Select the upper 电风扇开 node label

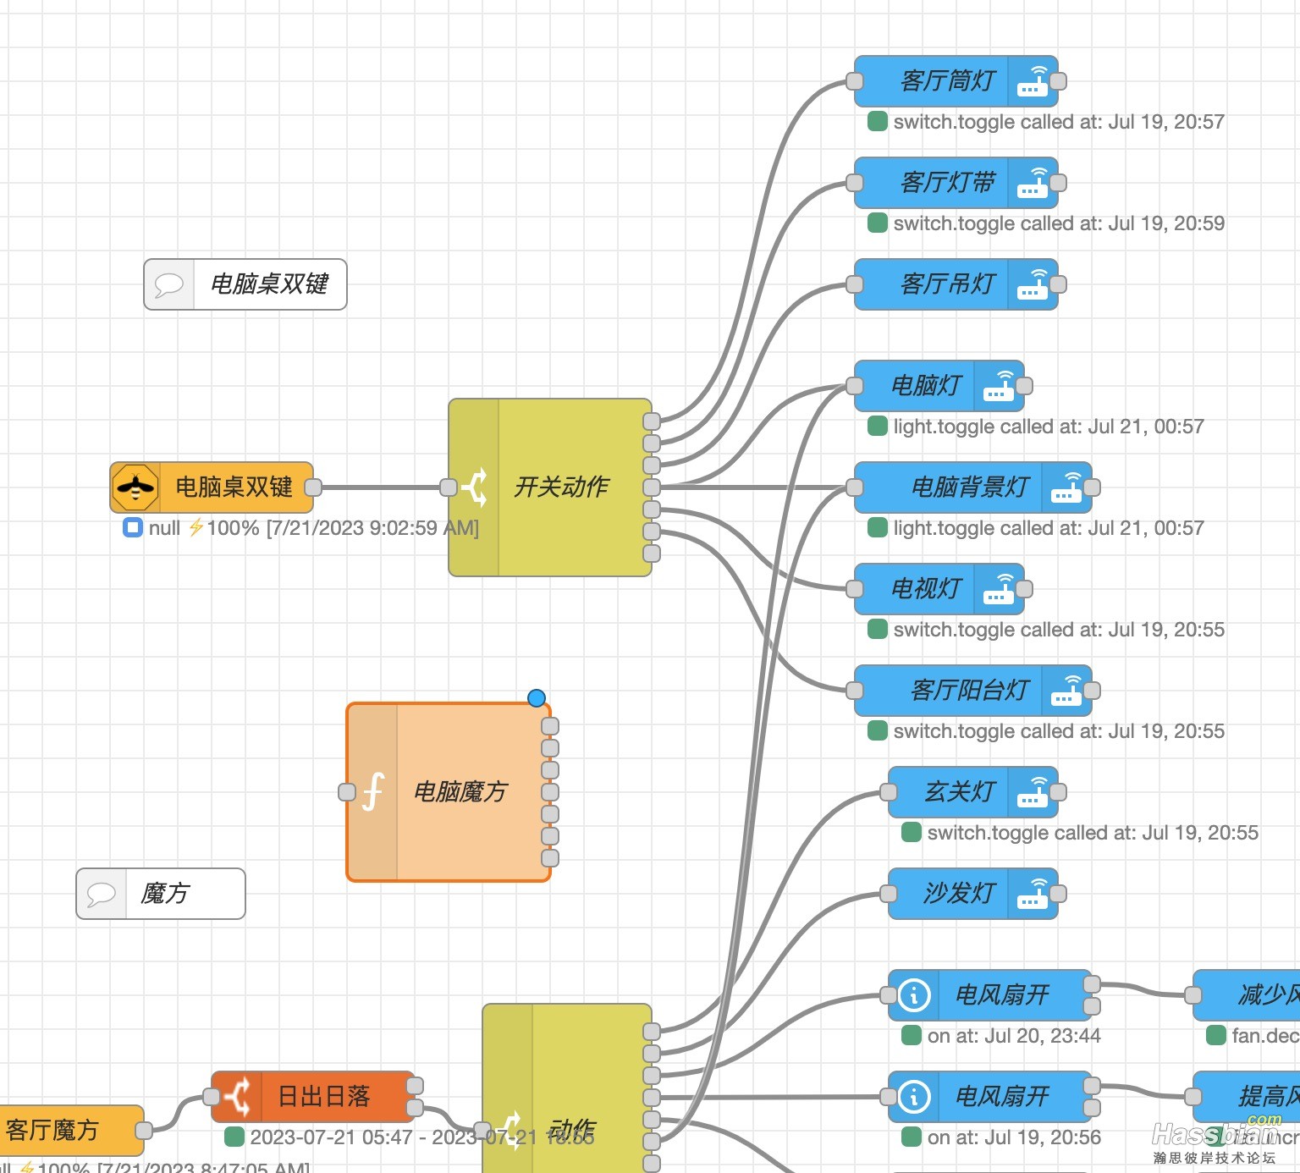[1002, 994]
